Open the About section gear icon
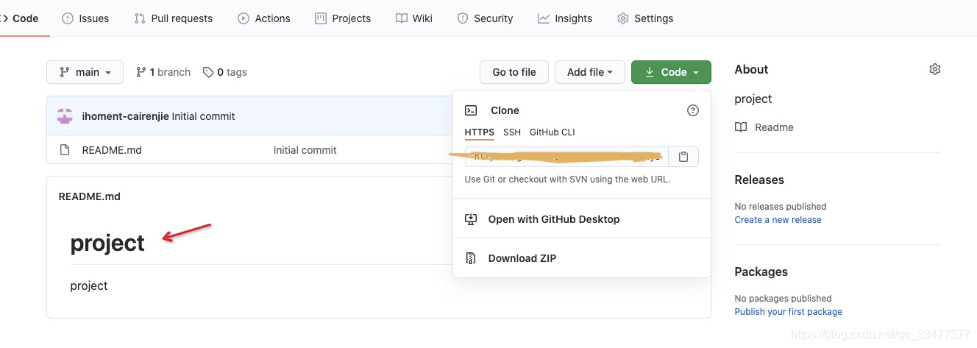The height and width of the screenshot is (348, 977). click(x=935, y=69)
